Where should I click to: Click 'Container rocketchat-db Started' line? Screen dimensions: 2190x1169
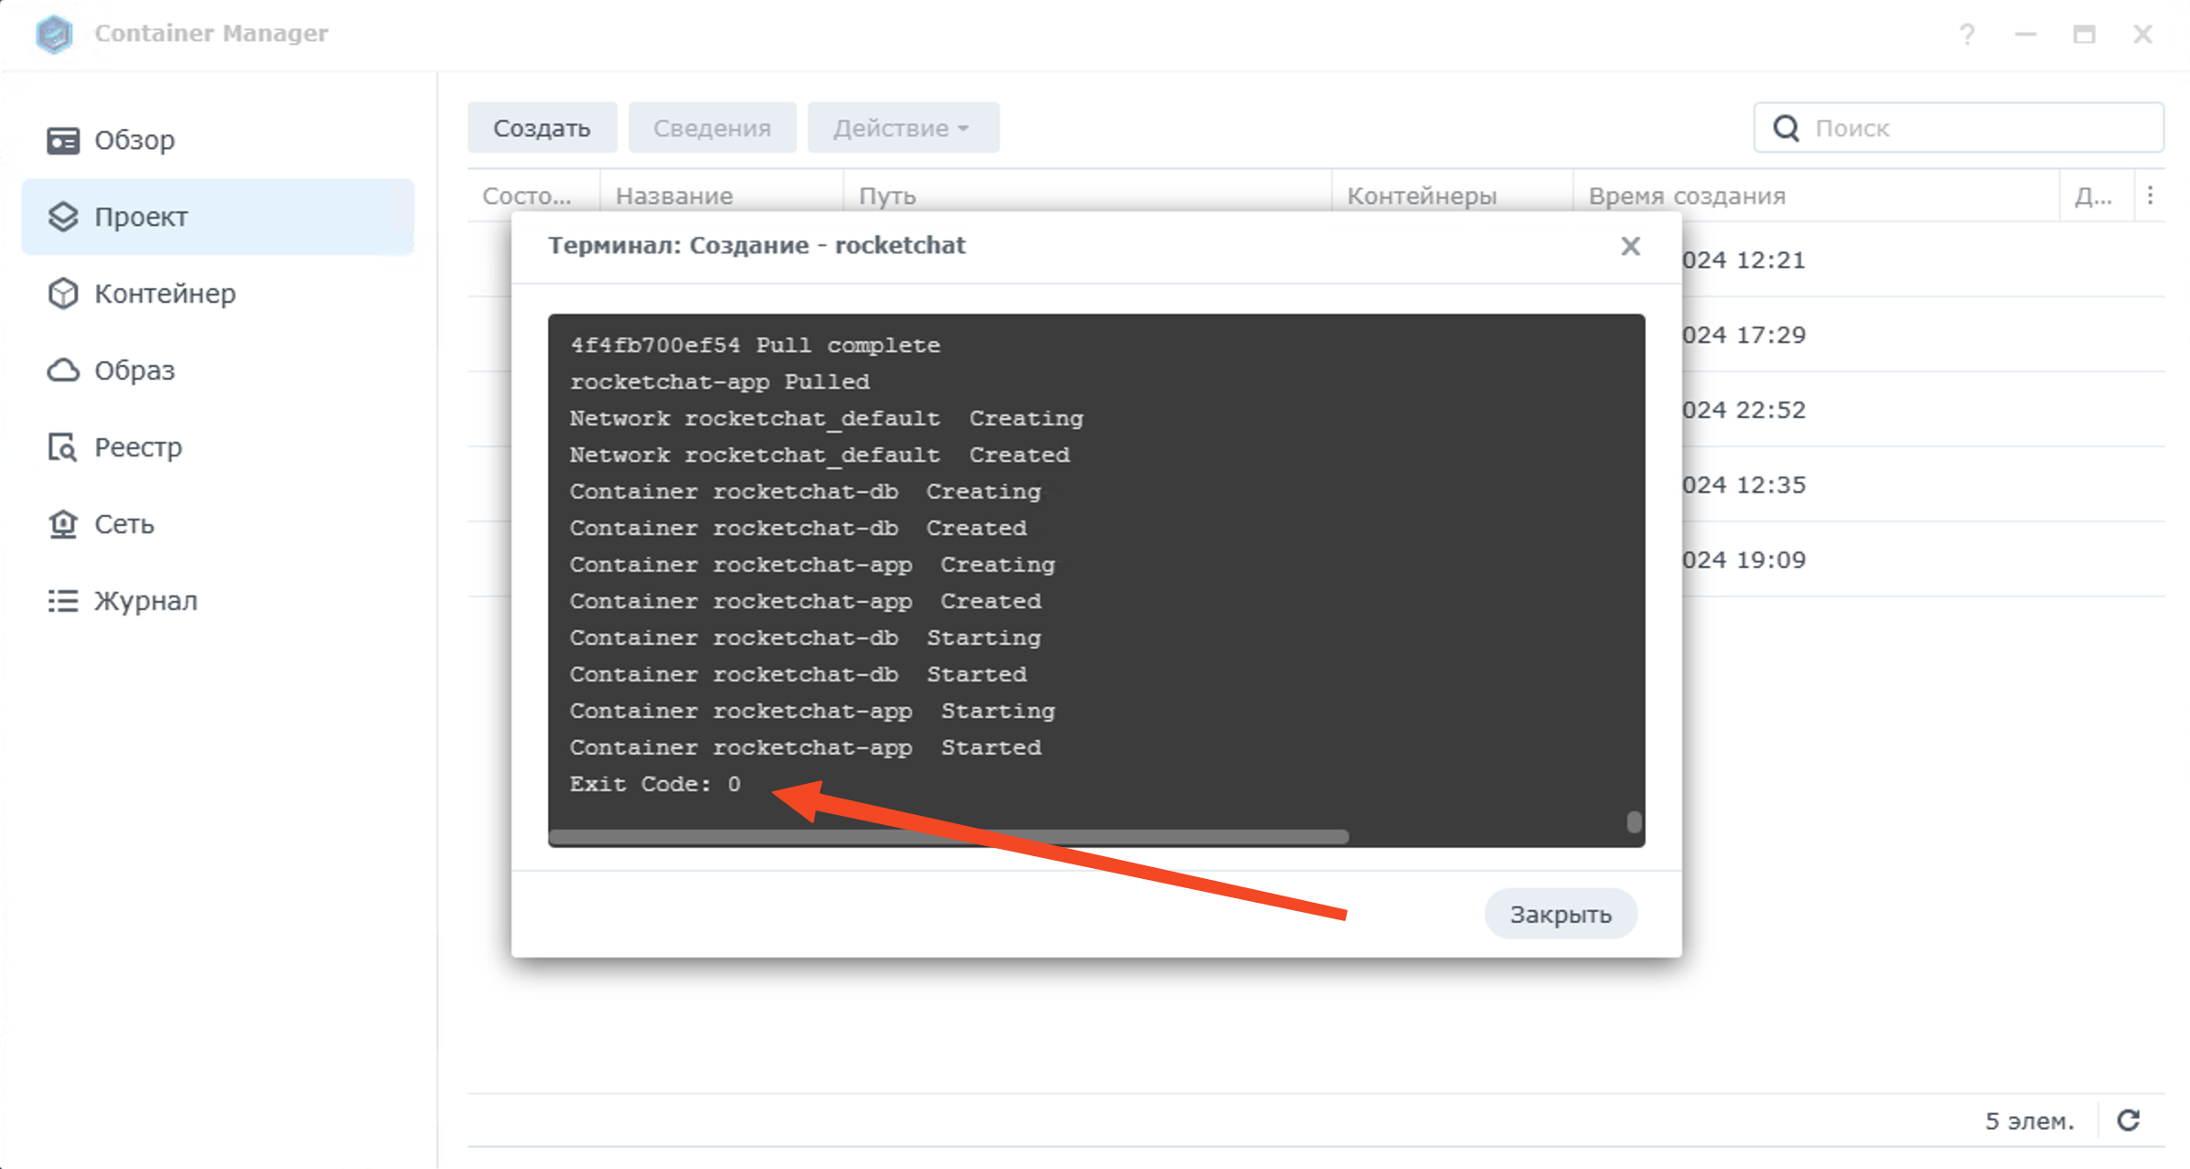point(799,674)
